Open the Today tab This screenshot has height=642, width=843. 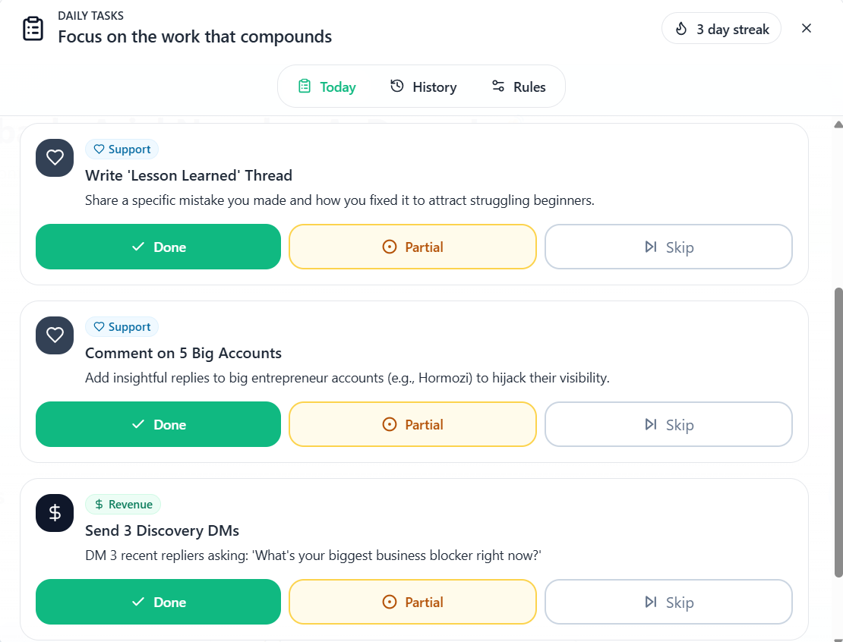327,87
